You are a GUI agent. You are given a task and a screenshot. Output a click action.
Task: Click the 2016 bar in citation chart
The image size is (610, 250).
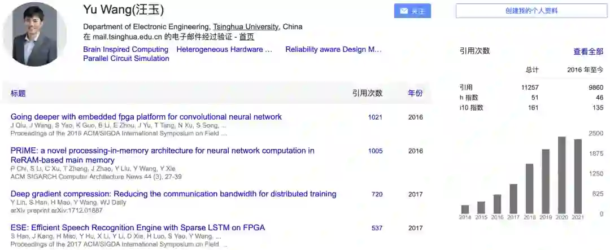pyautogui.click(x=497, y=204)
